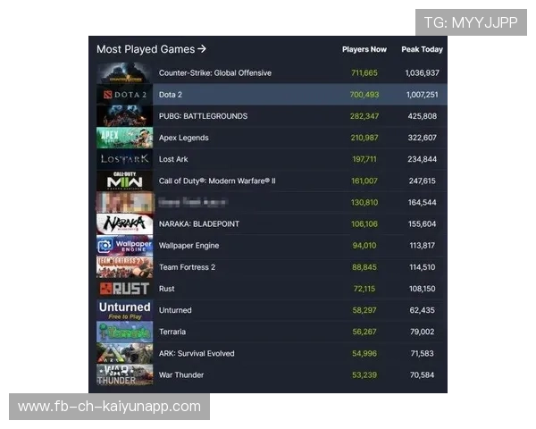Open the Dota 2 logo thumbnail
This screenshot has height=429, width=536.
tap(124, 95)
